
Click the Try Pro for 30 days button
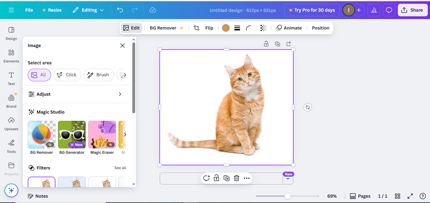[x=312, y=10]
